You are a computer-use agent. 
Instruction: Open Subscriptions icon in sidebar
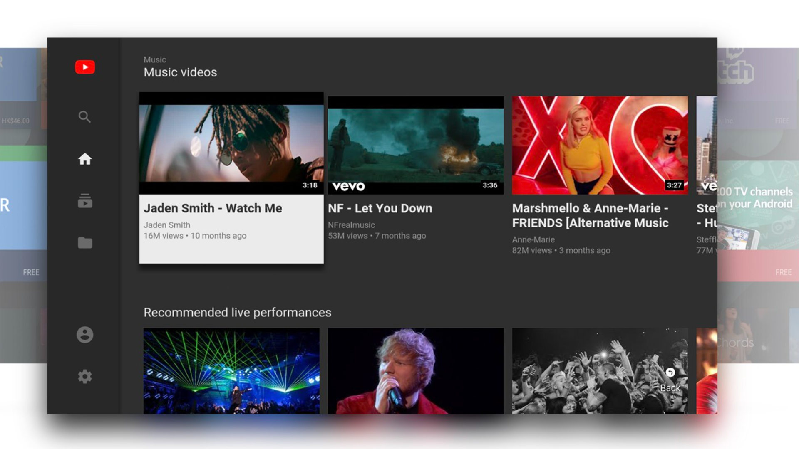click(x=85, y=201)
